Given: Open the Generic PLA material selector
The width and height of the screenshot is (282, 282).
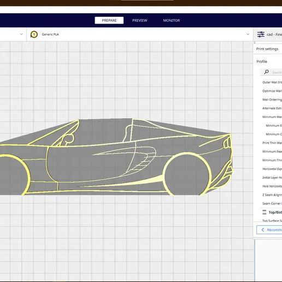Looking at the screenshot, I should click(140, 34).
